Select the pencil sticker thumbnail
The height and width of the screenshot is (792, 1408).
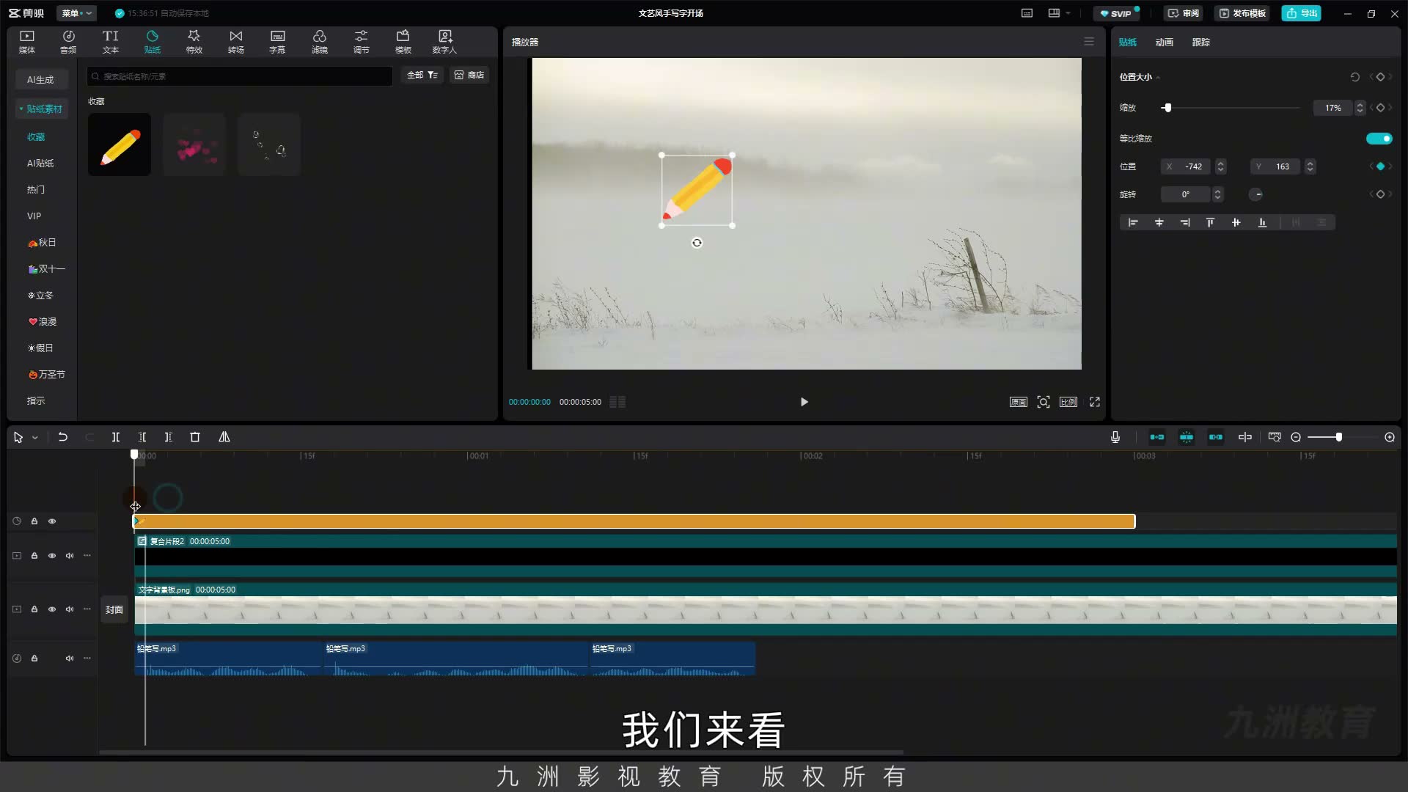120,144
